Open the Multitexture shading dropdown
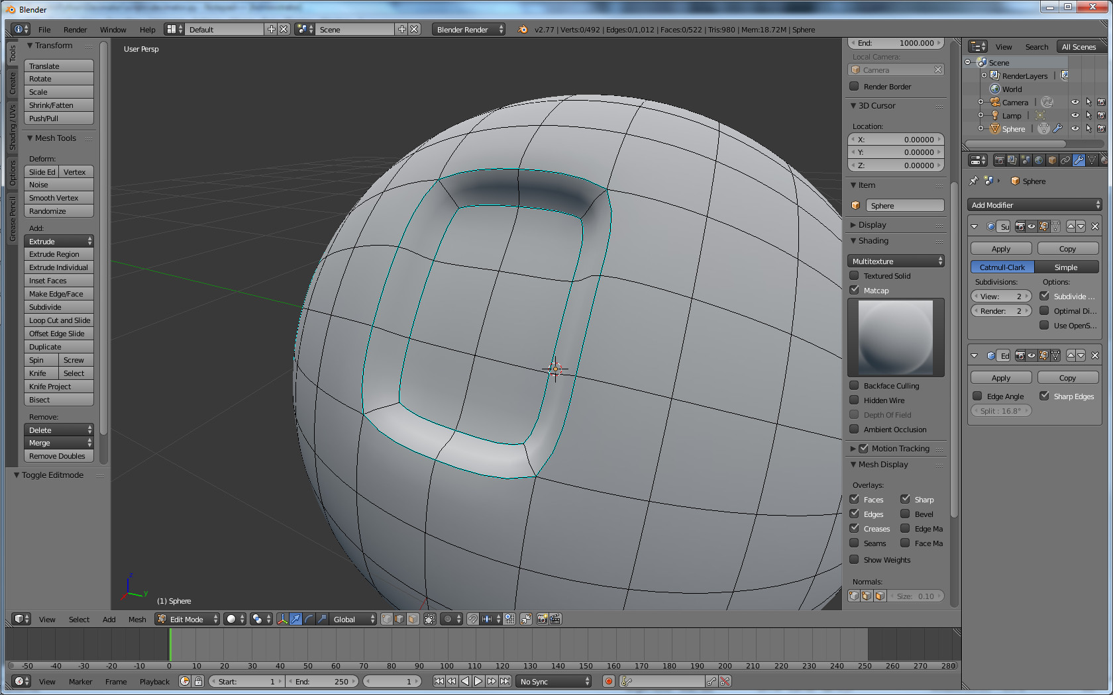1113x695 pixels. tap(896, 261)
